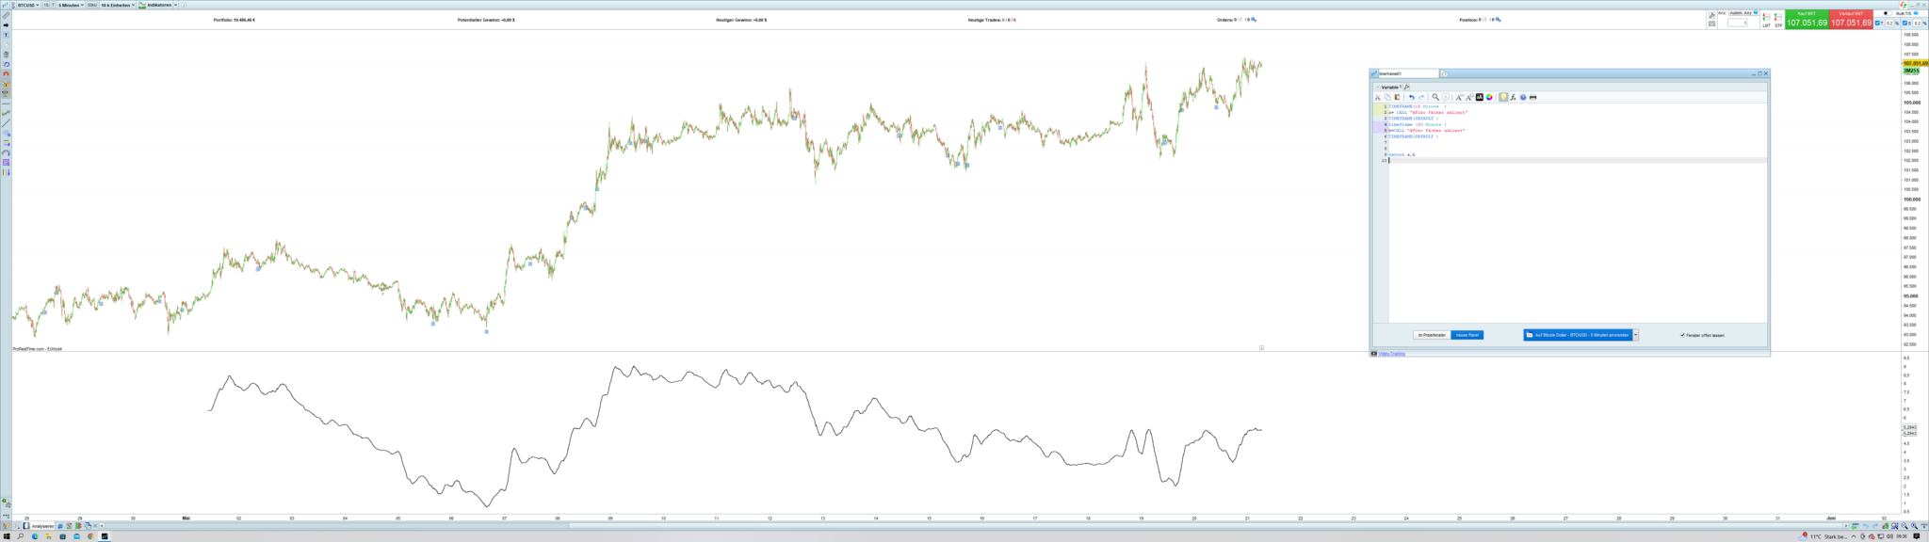This screenshot has height=542, width=1929.
Task: Select the ruler measurement tool at top
Action: 6,15
